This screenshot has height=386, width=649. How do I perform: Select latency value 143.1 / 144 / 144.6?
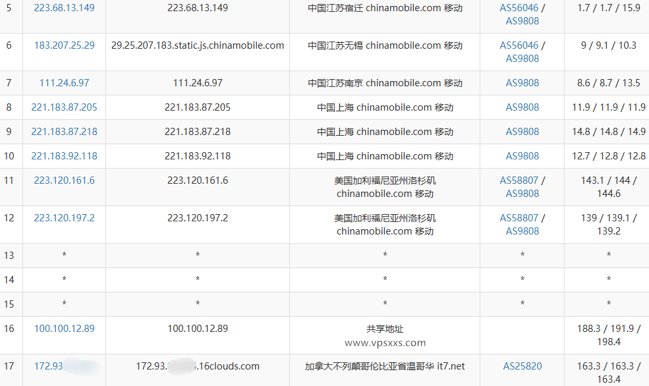[x=608, y=187]
